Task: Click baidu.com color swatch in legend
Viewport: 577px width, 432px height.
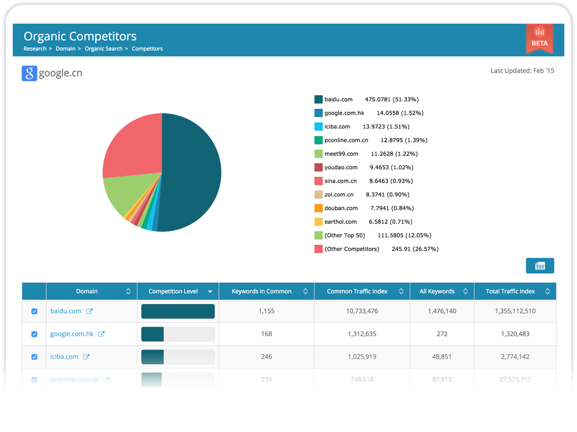Action: point(319,100)
